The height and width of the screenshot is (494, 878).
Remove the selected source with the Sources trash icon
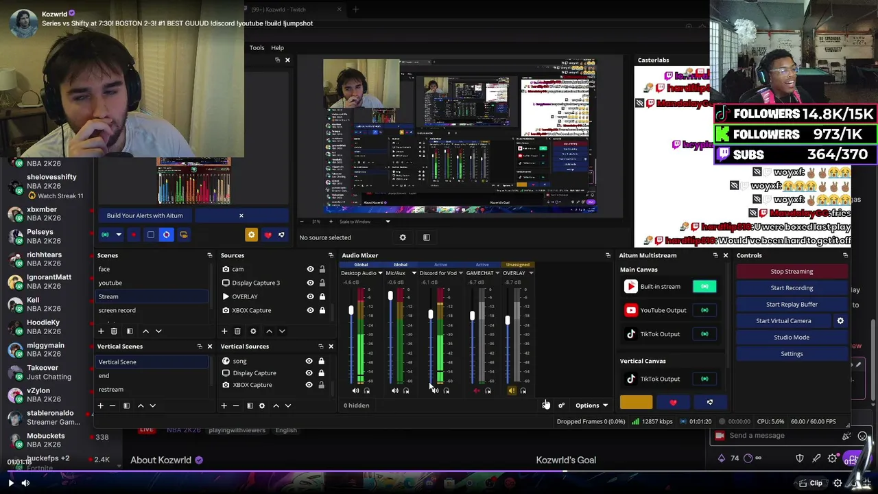237,331
